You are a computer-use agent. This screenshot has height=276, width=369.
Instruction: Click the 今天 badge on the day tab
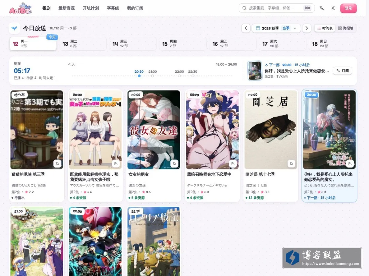click(52, 37)
